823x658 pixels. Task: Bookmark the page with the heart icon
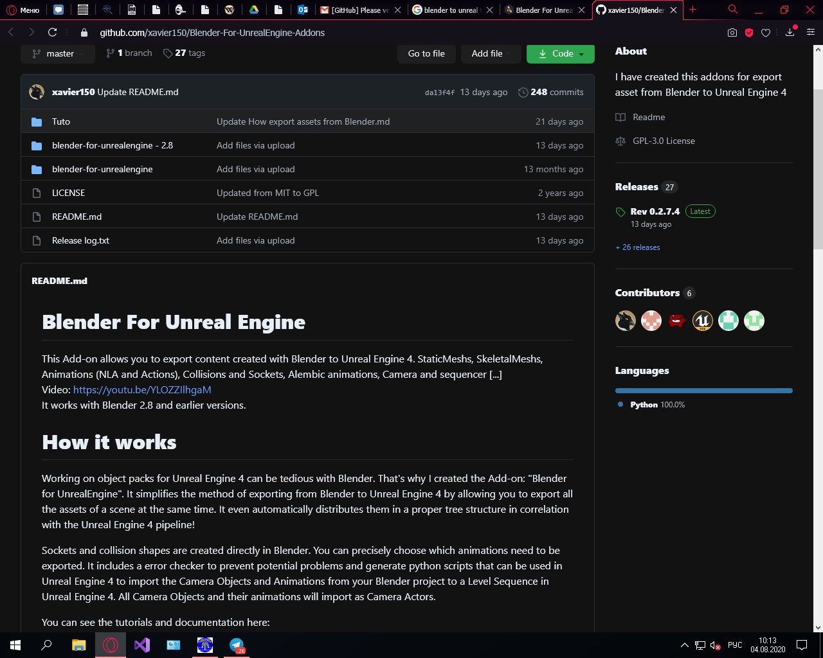pos(766,33)
